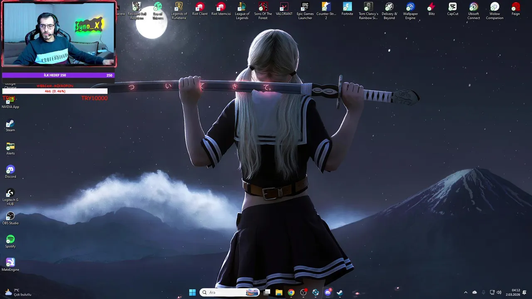Click the taskbar Ara search box
Image resolution: width=532 pixels, height=299 pixels.
[x=229, y=292]
